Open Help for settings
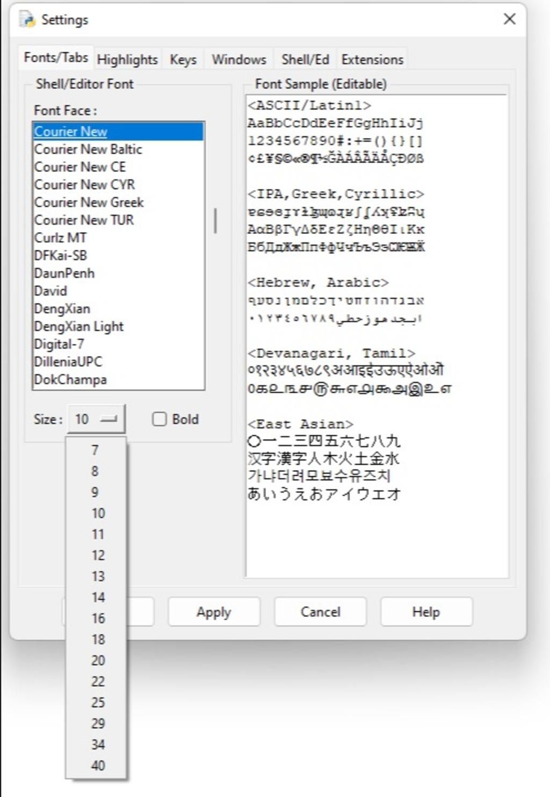This screenshot has width=550, height=797. pyautogui.click(x=426, y=612)
